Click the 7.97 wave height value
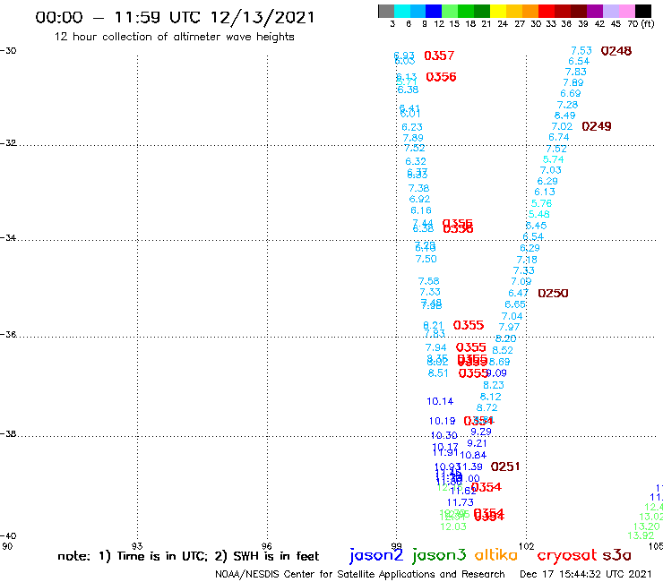Screen dimensions: 663x582 (x=509, y=327)
